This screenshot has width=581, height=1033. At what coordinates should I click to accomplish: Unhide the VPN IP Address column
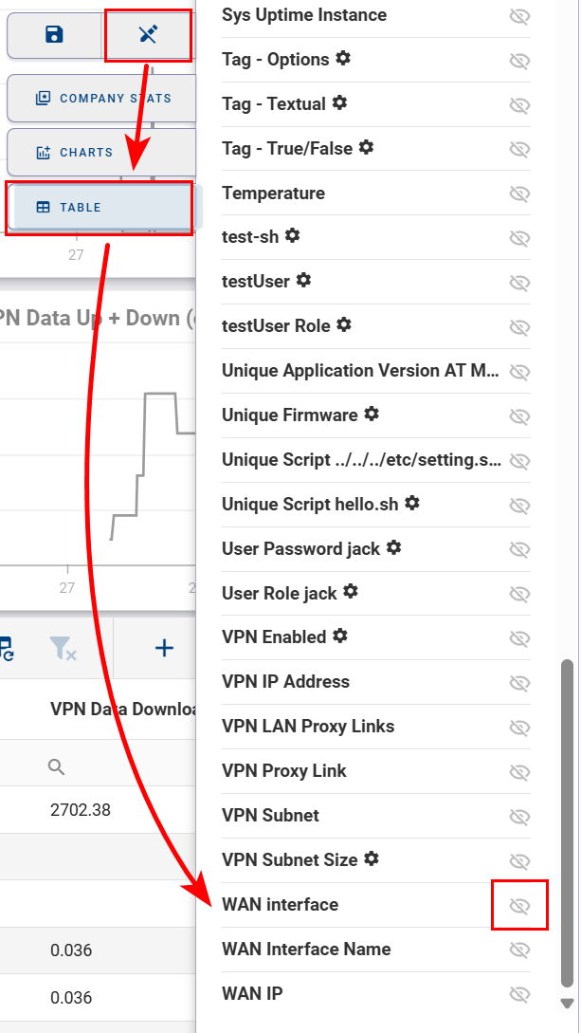pyautogui.click(x=519, y=683)
